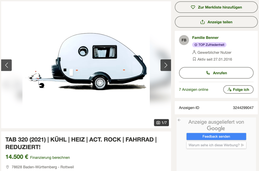Screen dimensions: 259x171
Task: Click the phone icon in Anrufen
Action: point(208,73)
